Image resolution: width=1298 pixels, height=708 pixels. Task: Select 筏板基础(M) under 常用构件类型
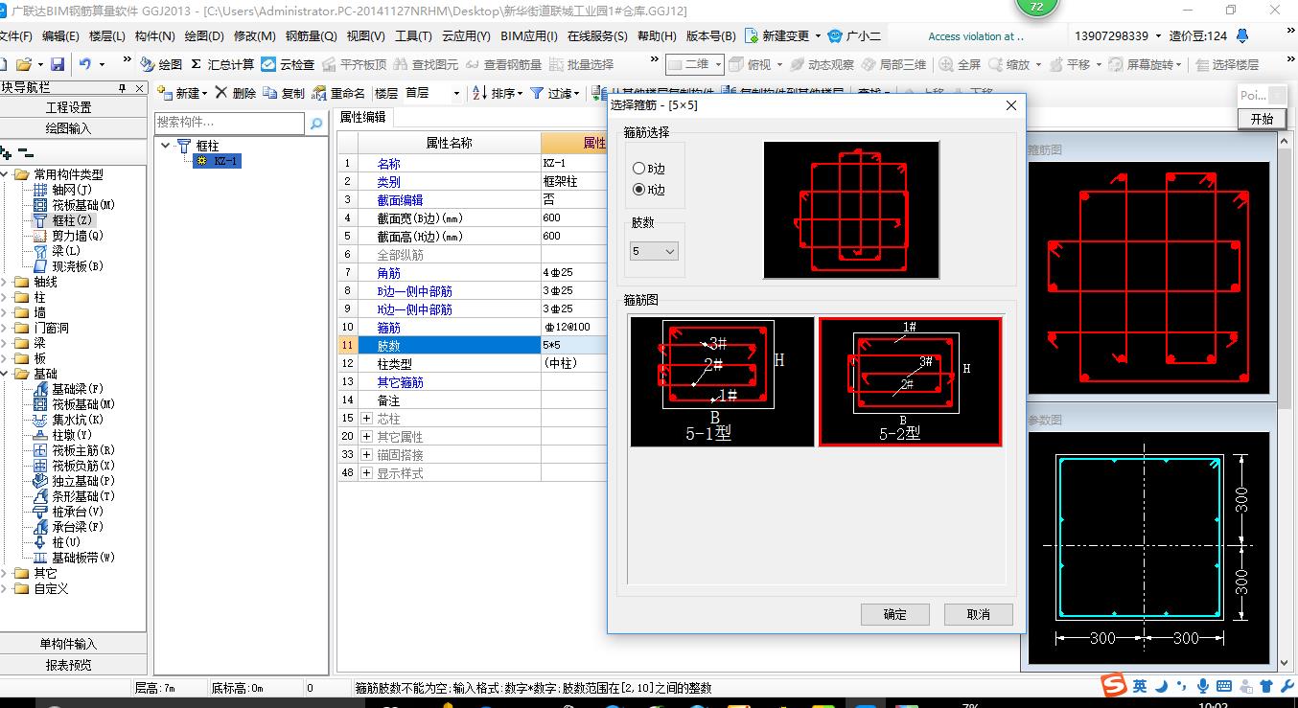pyautogui.click(x=75, y=205)
